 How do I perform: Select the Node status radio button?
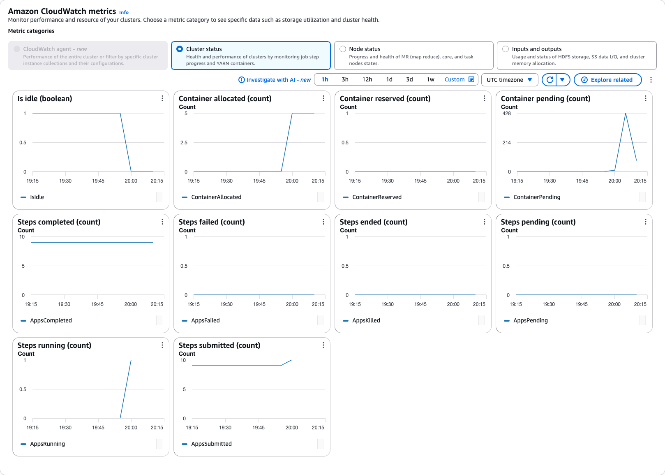[343, 49]
